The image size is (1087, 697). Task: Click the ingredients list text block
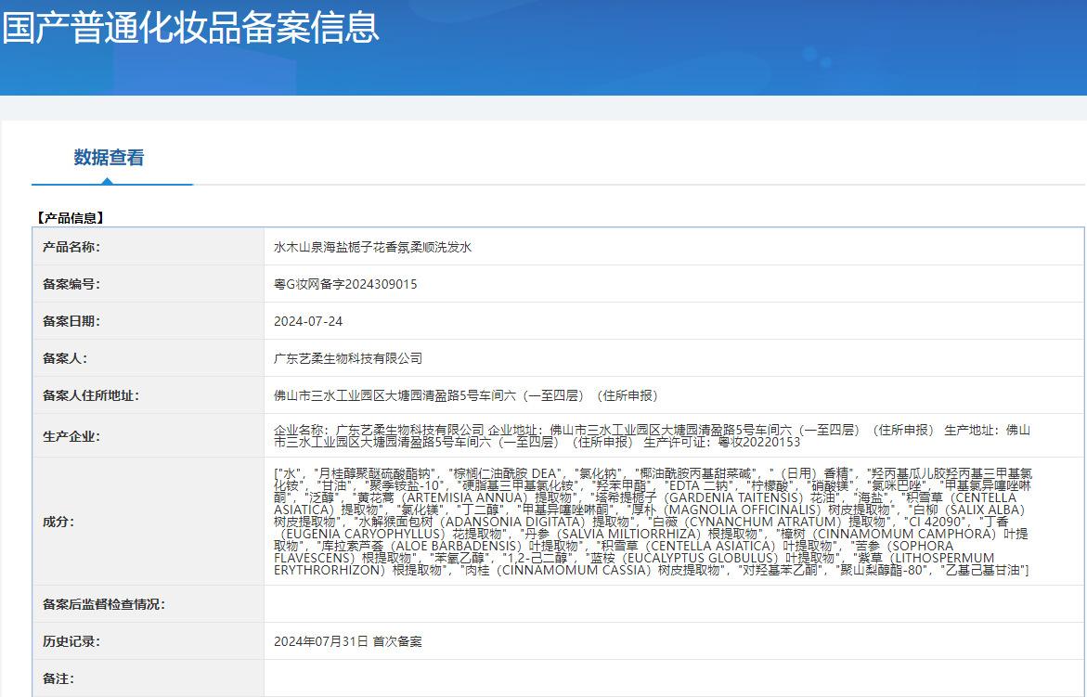tap(652, 522)
